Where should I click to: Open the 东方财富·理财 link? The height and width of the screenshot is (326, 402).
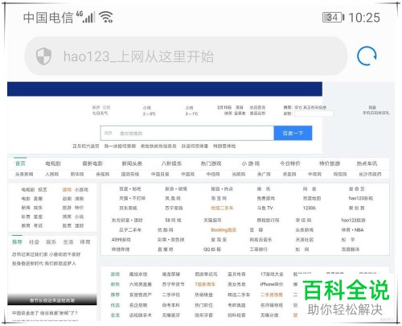tap(127, 221)
